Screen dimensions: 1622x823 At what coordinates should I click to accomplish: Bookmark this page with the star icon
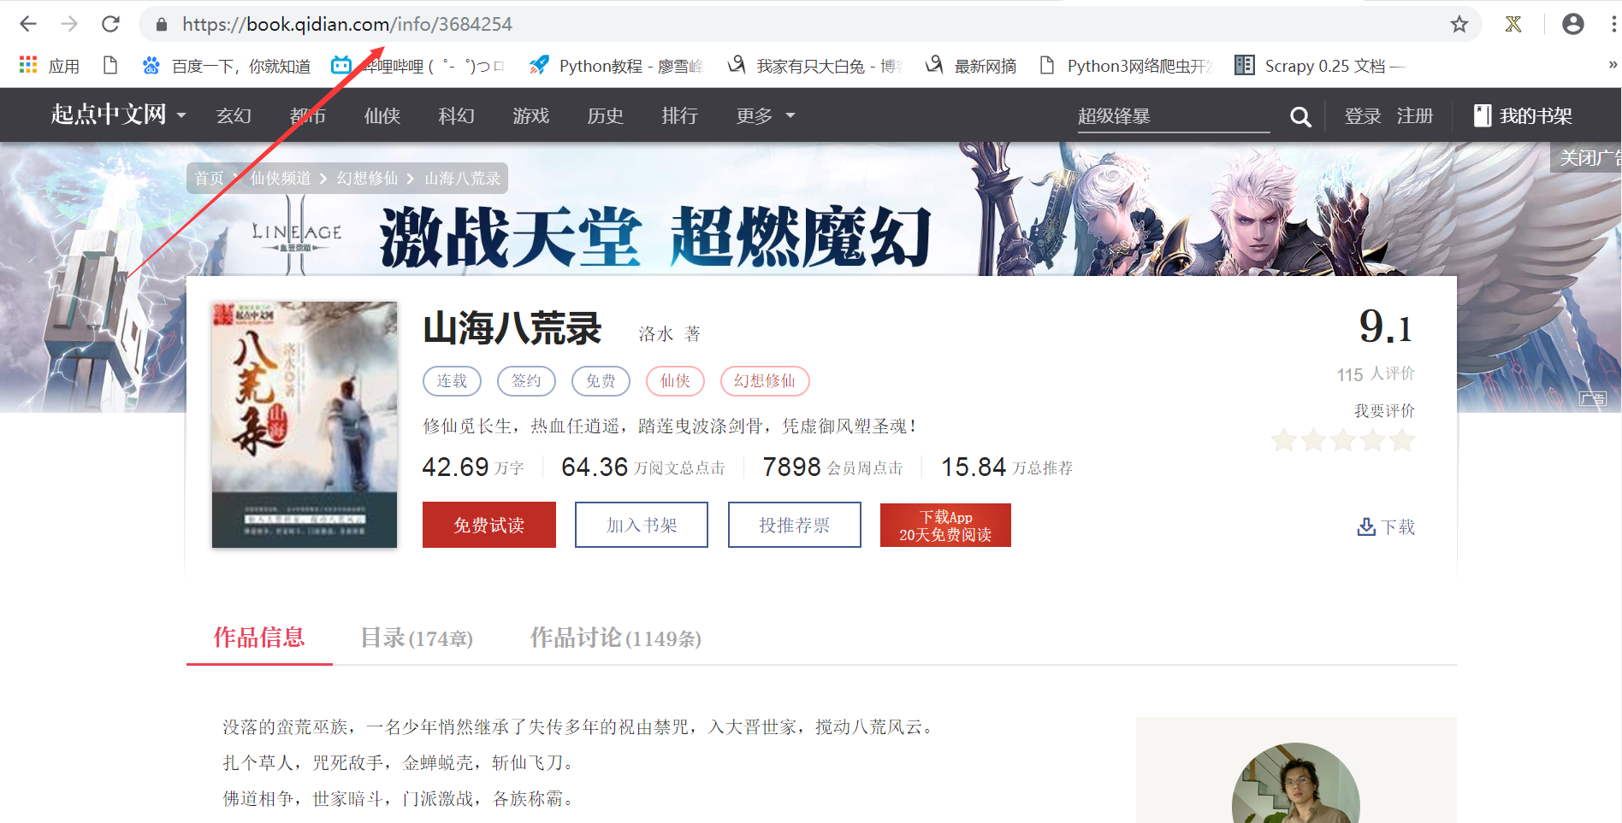coord(1459,24)
